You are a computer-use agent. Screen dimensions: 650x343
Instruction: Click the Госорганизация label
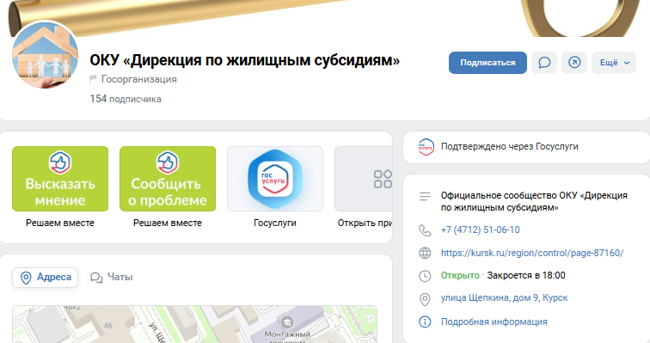coord(139,79)
